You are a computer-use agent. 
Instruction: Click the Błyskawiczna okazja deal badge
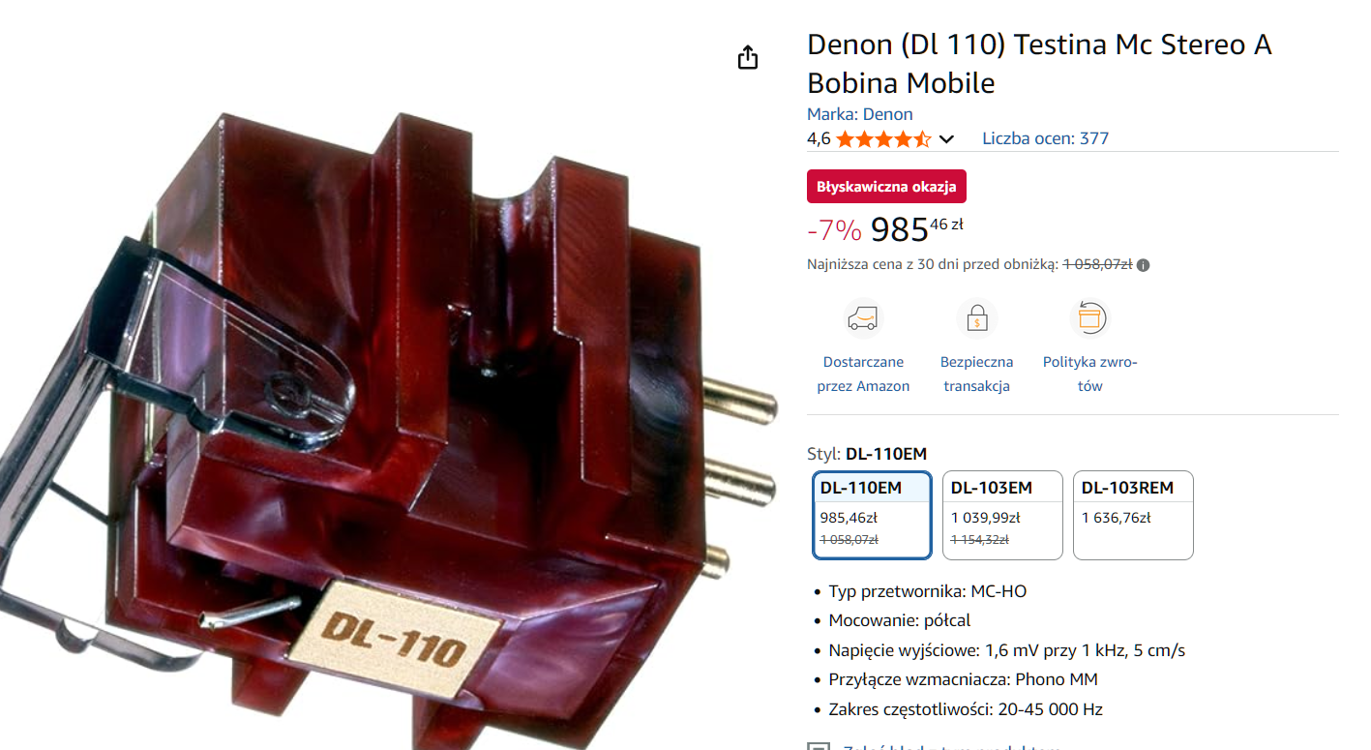tap(886, 187)
